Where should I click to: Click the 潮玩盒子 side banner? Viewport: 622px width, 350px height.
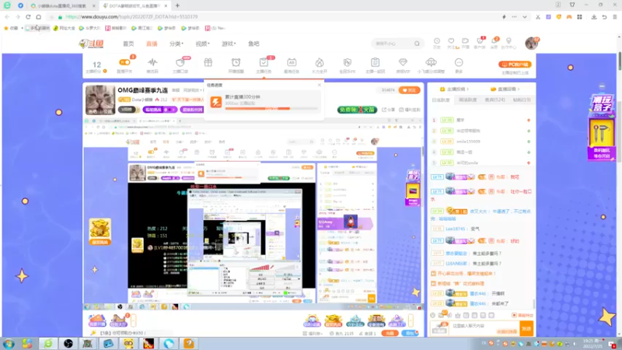click(x=601, y=126)
